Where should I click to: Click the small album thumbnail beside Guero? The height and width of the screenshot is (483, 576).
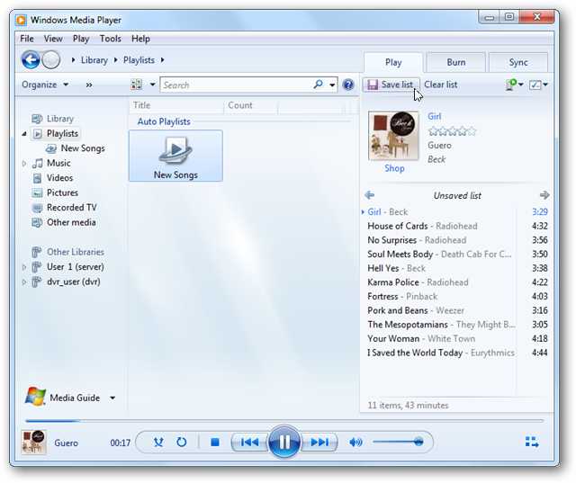tap(33, 443)
